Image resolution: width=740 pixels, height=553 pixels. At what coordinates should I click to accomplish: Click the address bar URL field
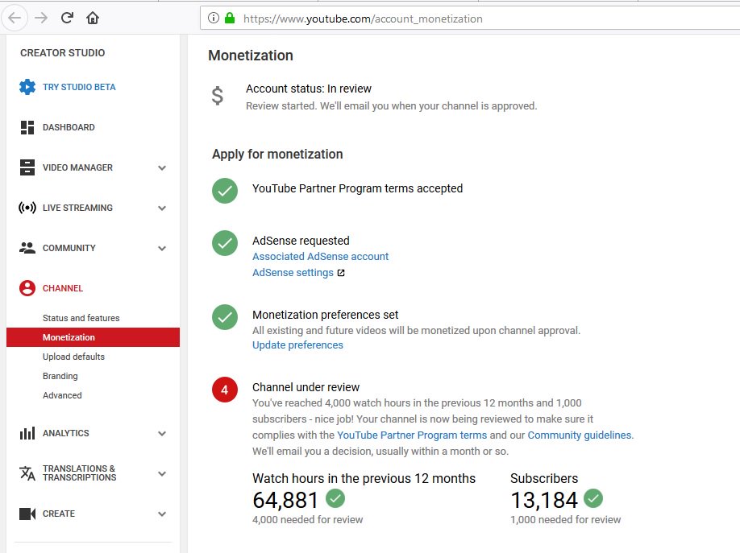[470, 19]
